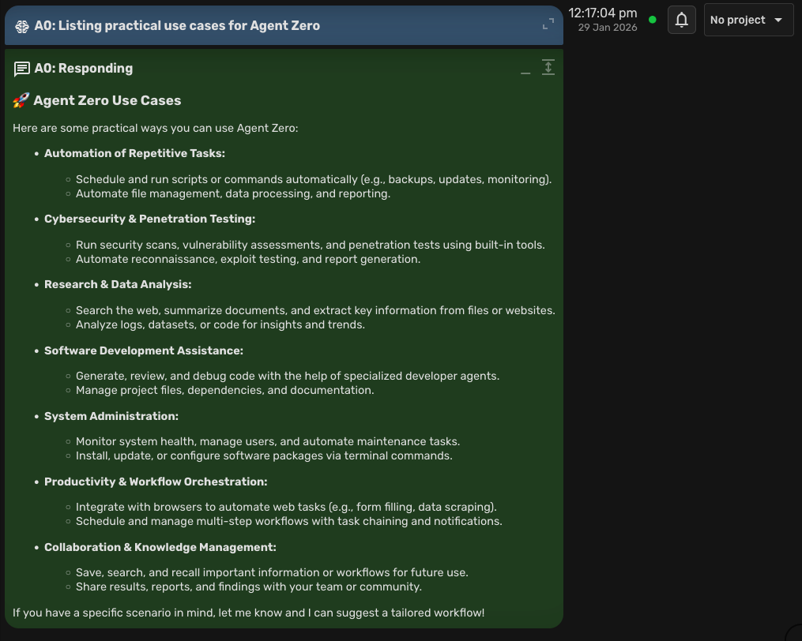
Task: Open the No project dropdown
Action: (747, 19)
